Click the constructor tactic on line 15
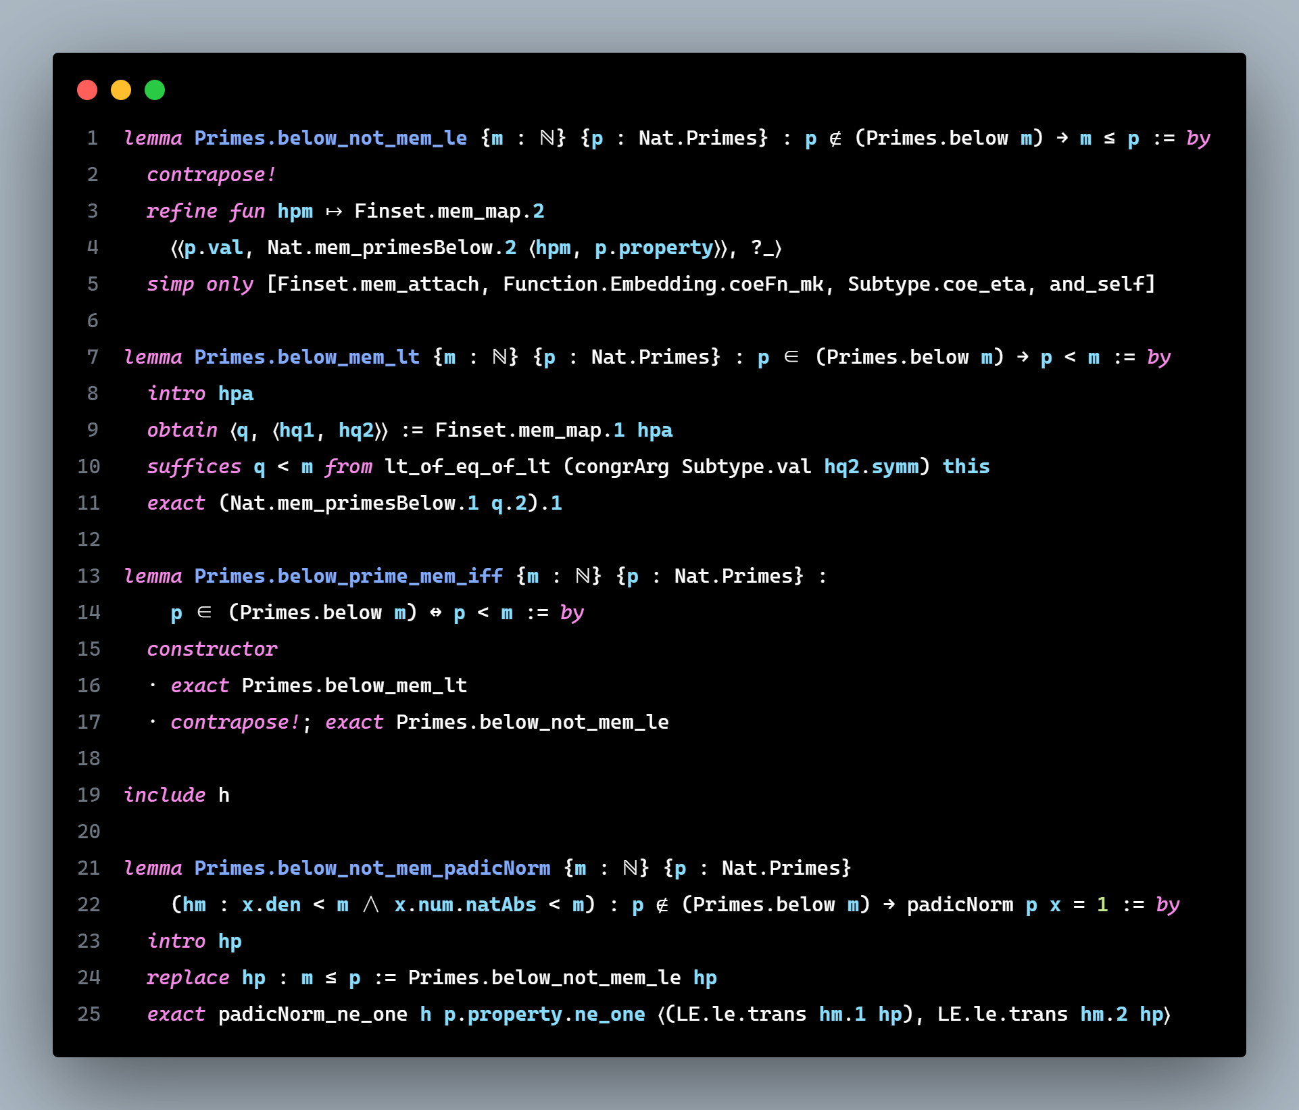The width and height of the screenshot is (1299, 1110). coord(212,650)
